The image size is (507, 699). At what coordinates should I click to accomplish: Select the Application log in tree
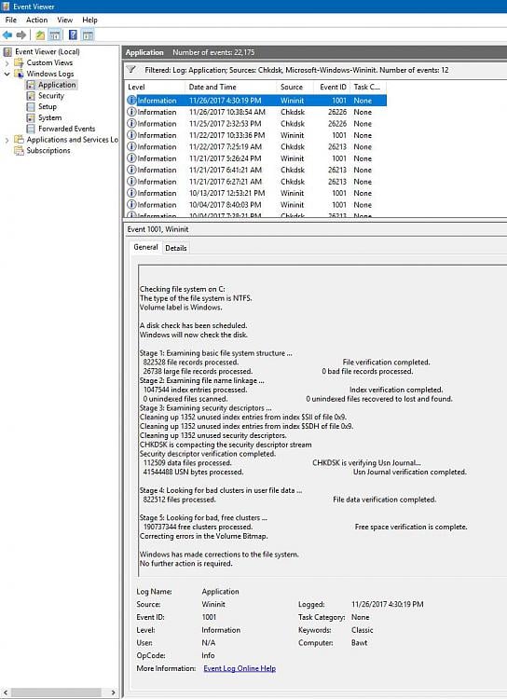(57, 85)
